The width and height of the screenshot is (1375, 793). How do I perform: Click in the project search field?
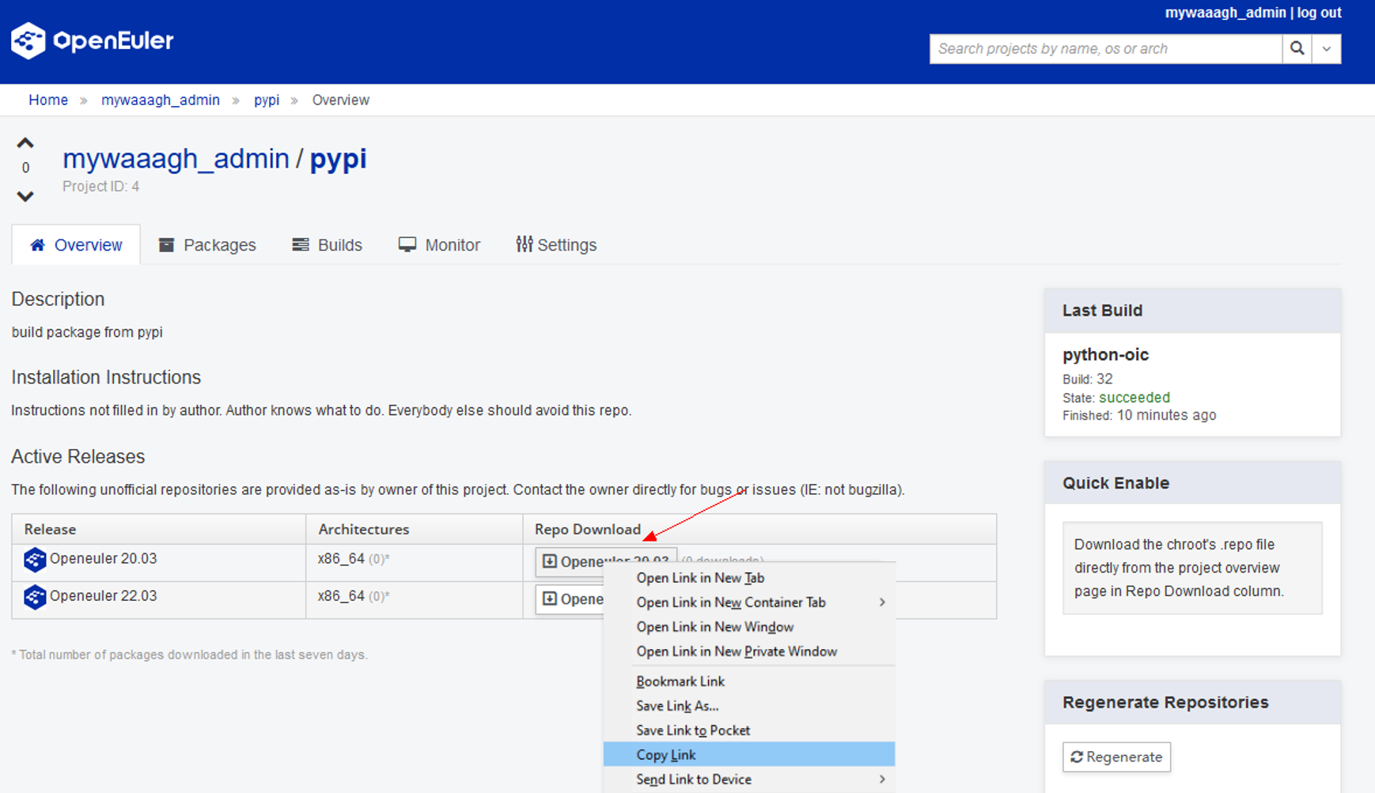pyautogui.click(x=1104, y=48)
